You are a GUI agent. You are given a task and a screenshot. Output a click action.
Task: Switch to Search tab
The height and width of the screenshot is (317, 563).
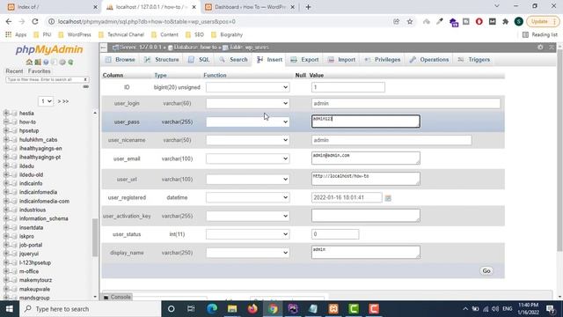tap(234, 60)
